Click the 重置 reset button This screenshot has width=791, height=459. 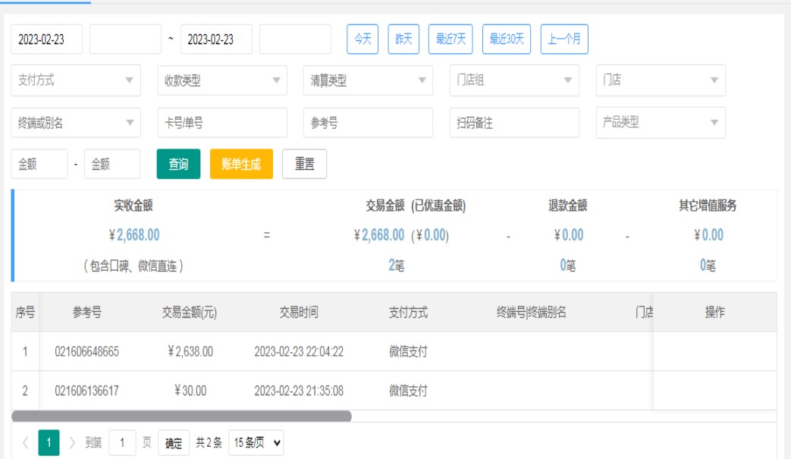(304, 164)
